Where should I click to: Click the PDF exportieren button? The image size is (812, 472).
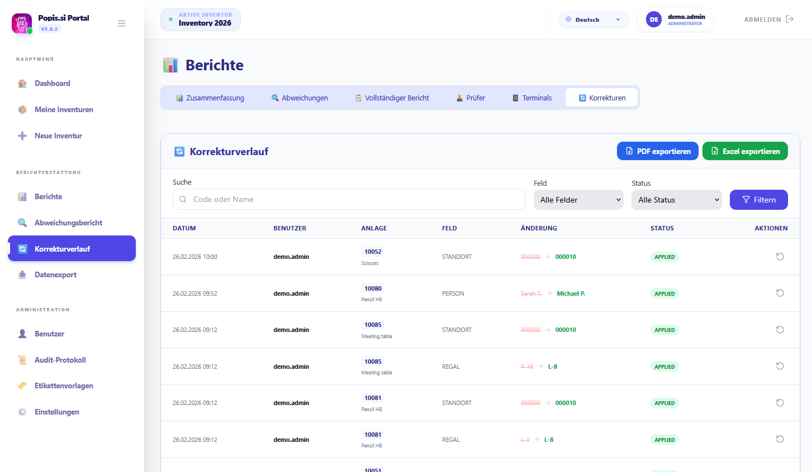point(657,151)
